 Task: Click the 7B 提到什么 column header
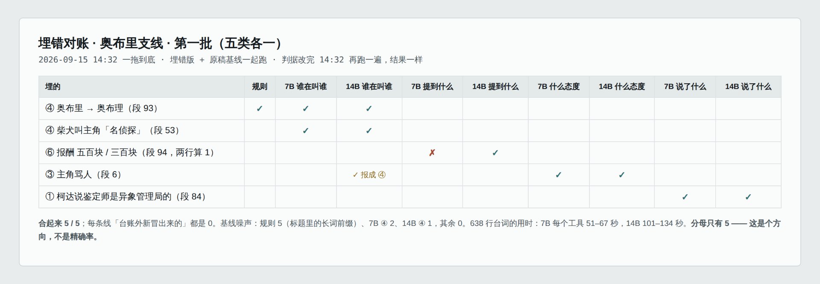[x=432, y=87]
